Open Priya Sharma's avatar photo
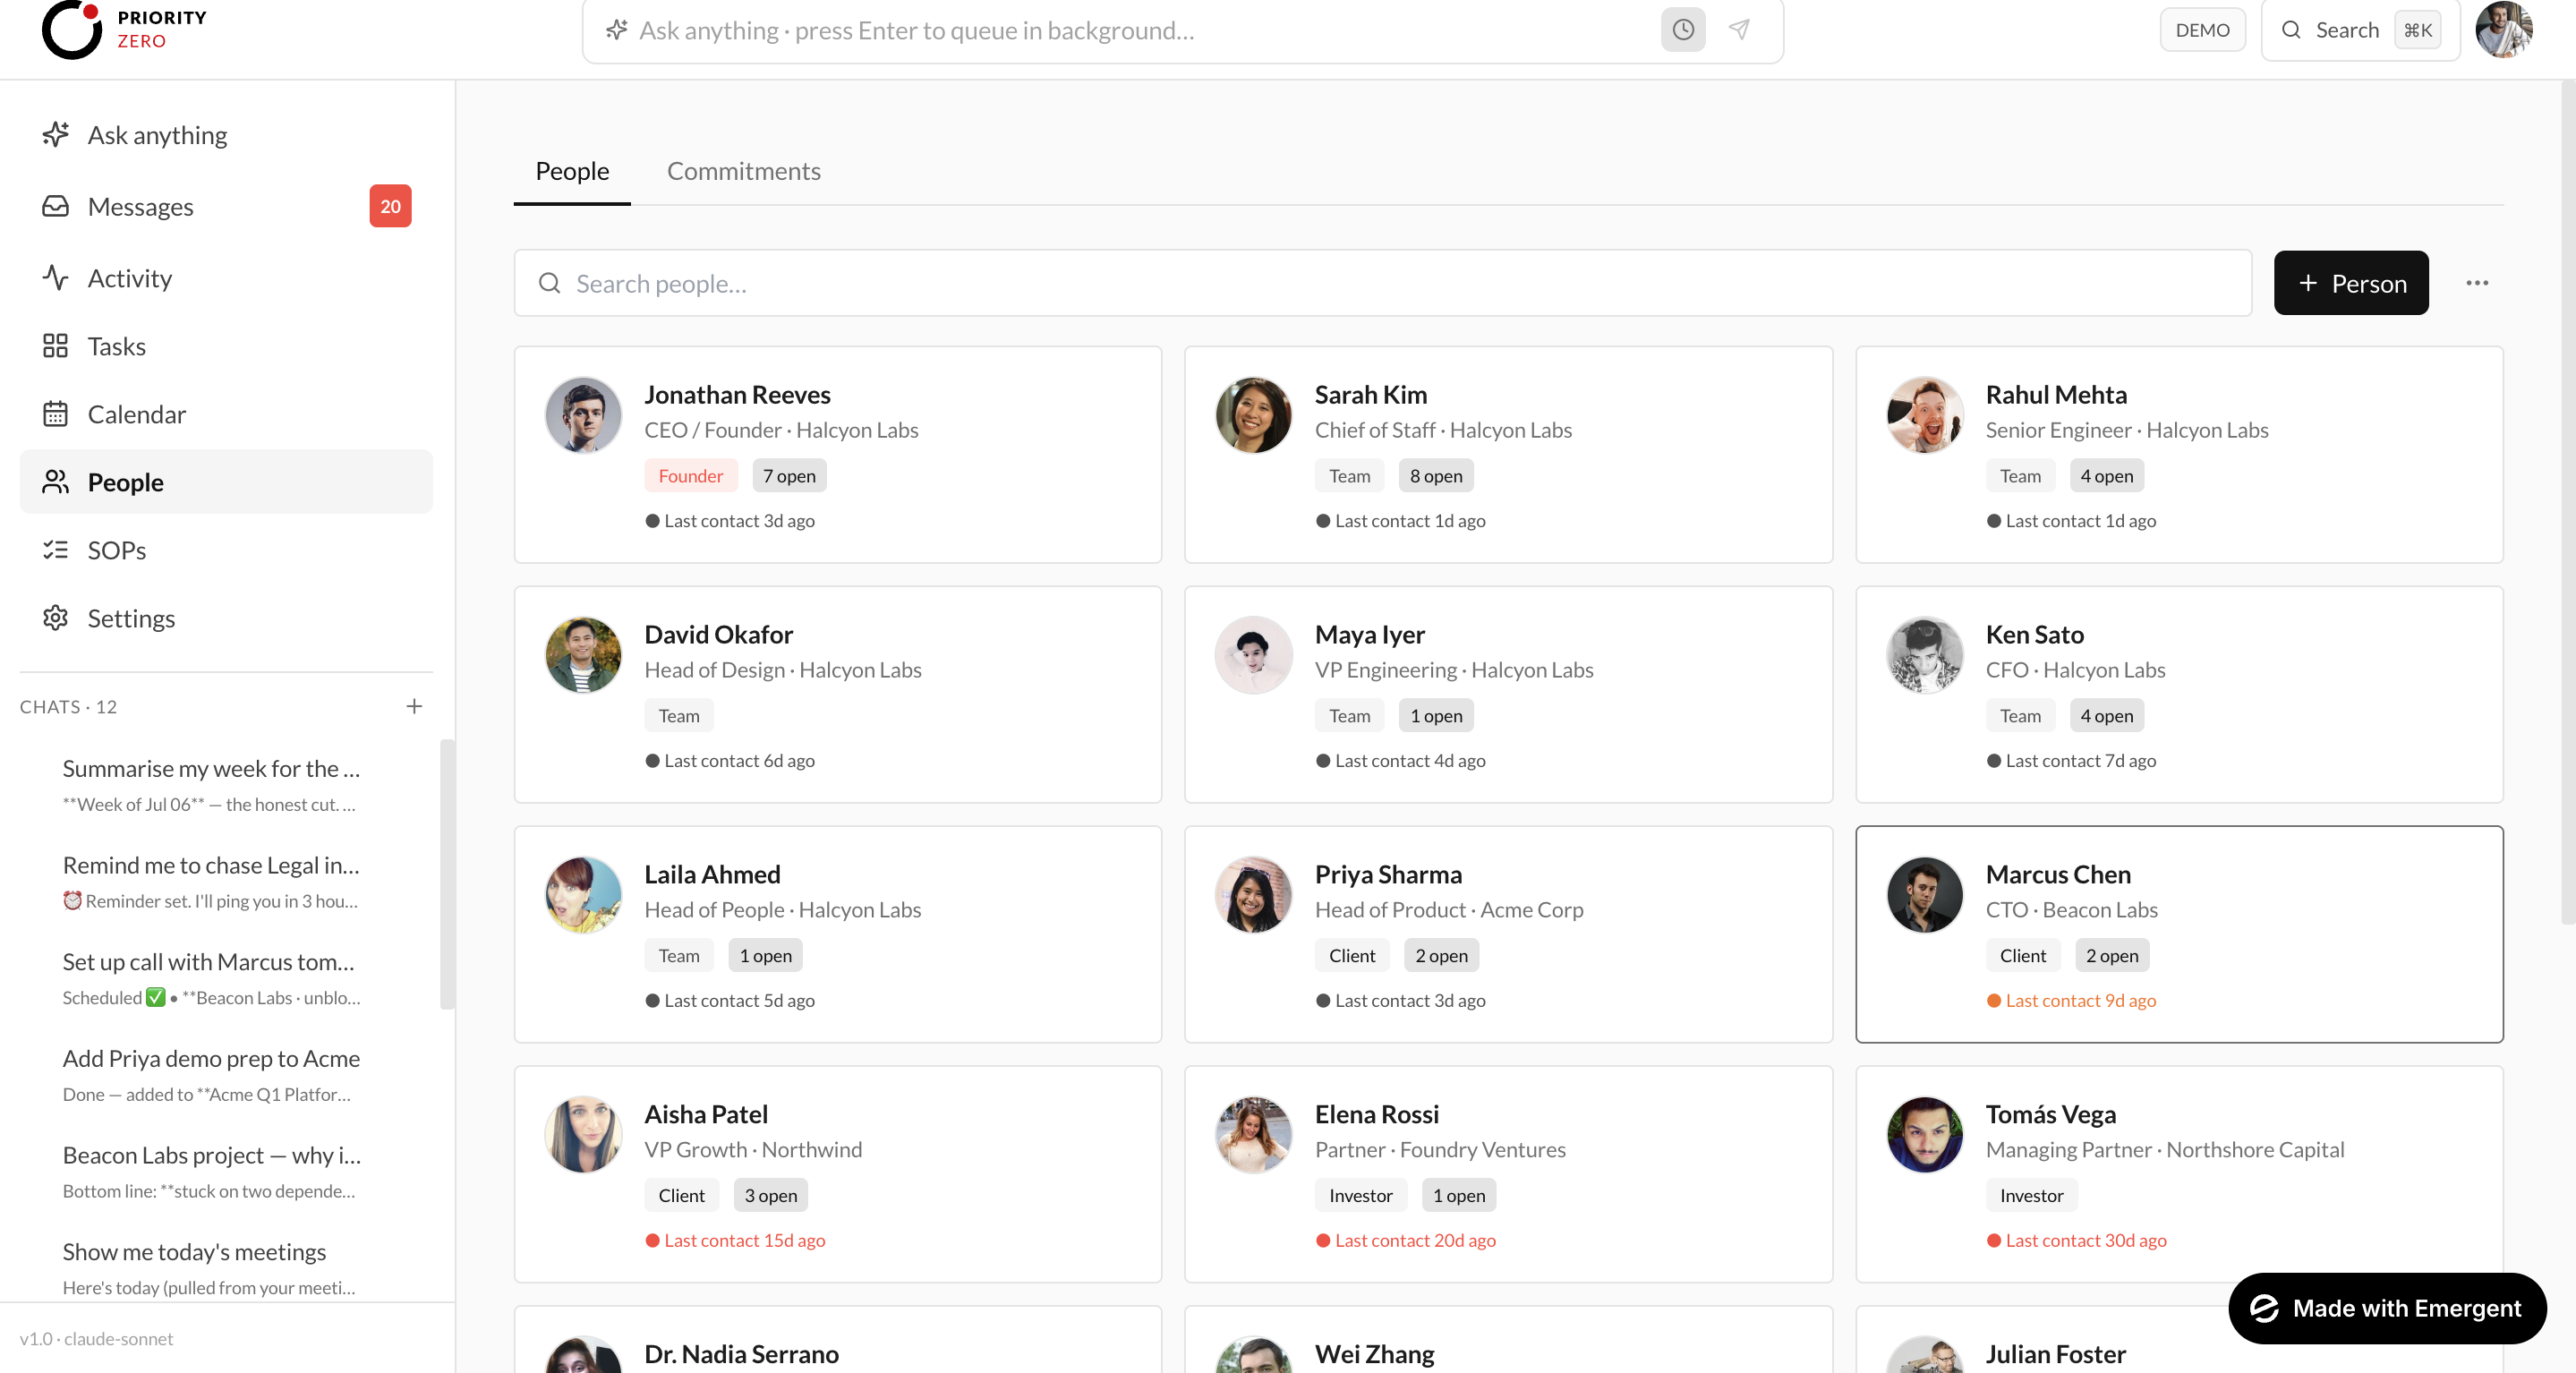The image size is (2576, 1373). (1253, 894)
